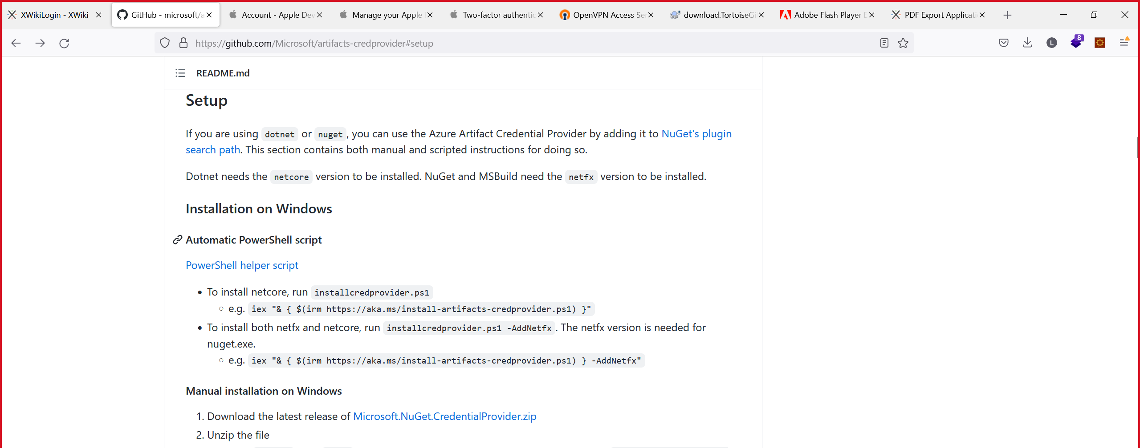The height and width of the screenshot is (448, 1140).
Task: Close the XWikiLogin - XWiki tab
Action: click(99, 15)
